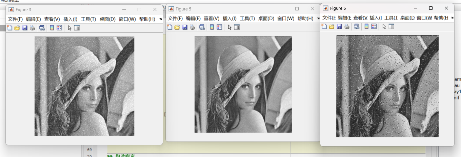Click New Figure icon in Figure 3
This screenshot has width=461, height=157.
click(9, 28)
